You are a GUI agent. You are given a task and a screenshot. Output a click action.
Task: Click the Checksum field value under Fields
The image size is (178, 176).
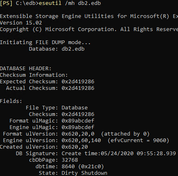[78, 114]
